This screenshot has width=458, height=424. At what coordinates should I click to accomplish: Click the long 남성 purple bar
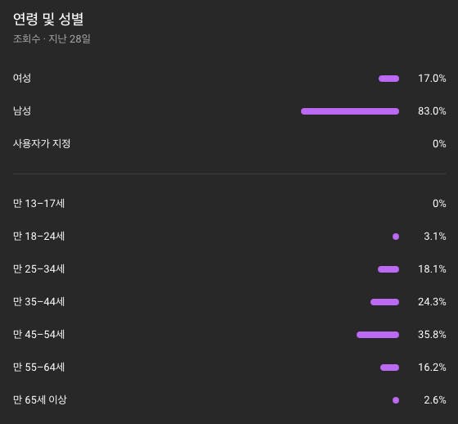[x=350, y=111]
